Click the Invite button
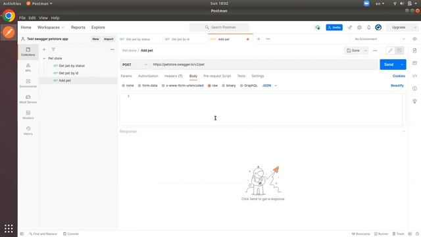This screenshot has height=237, width=421. (334, 28)
